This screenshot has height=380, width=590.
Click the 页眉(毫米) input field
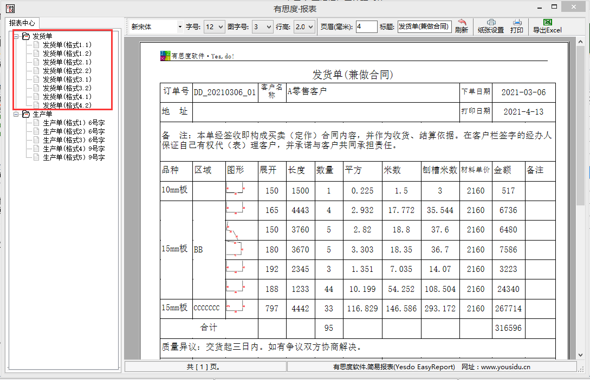tap(366, 26)
